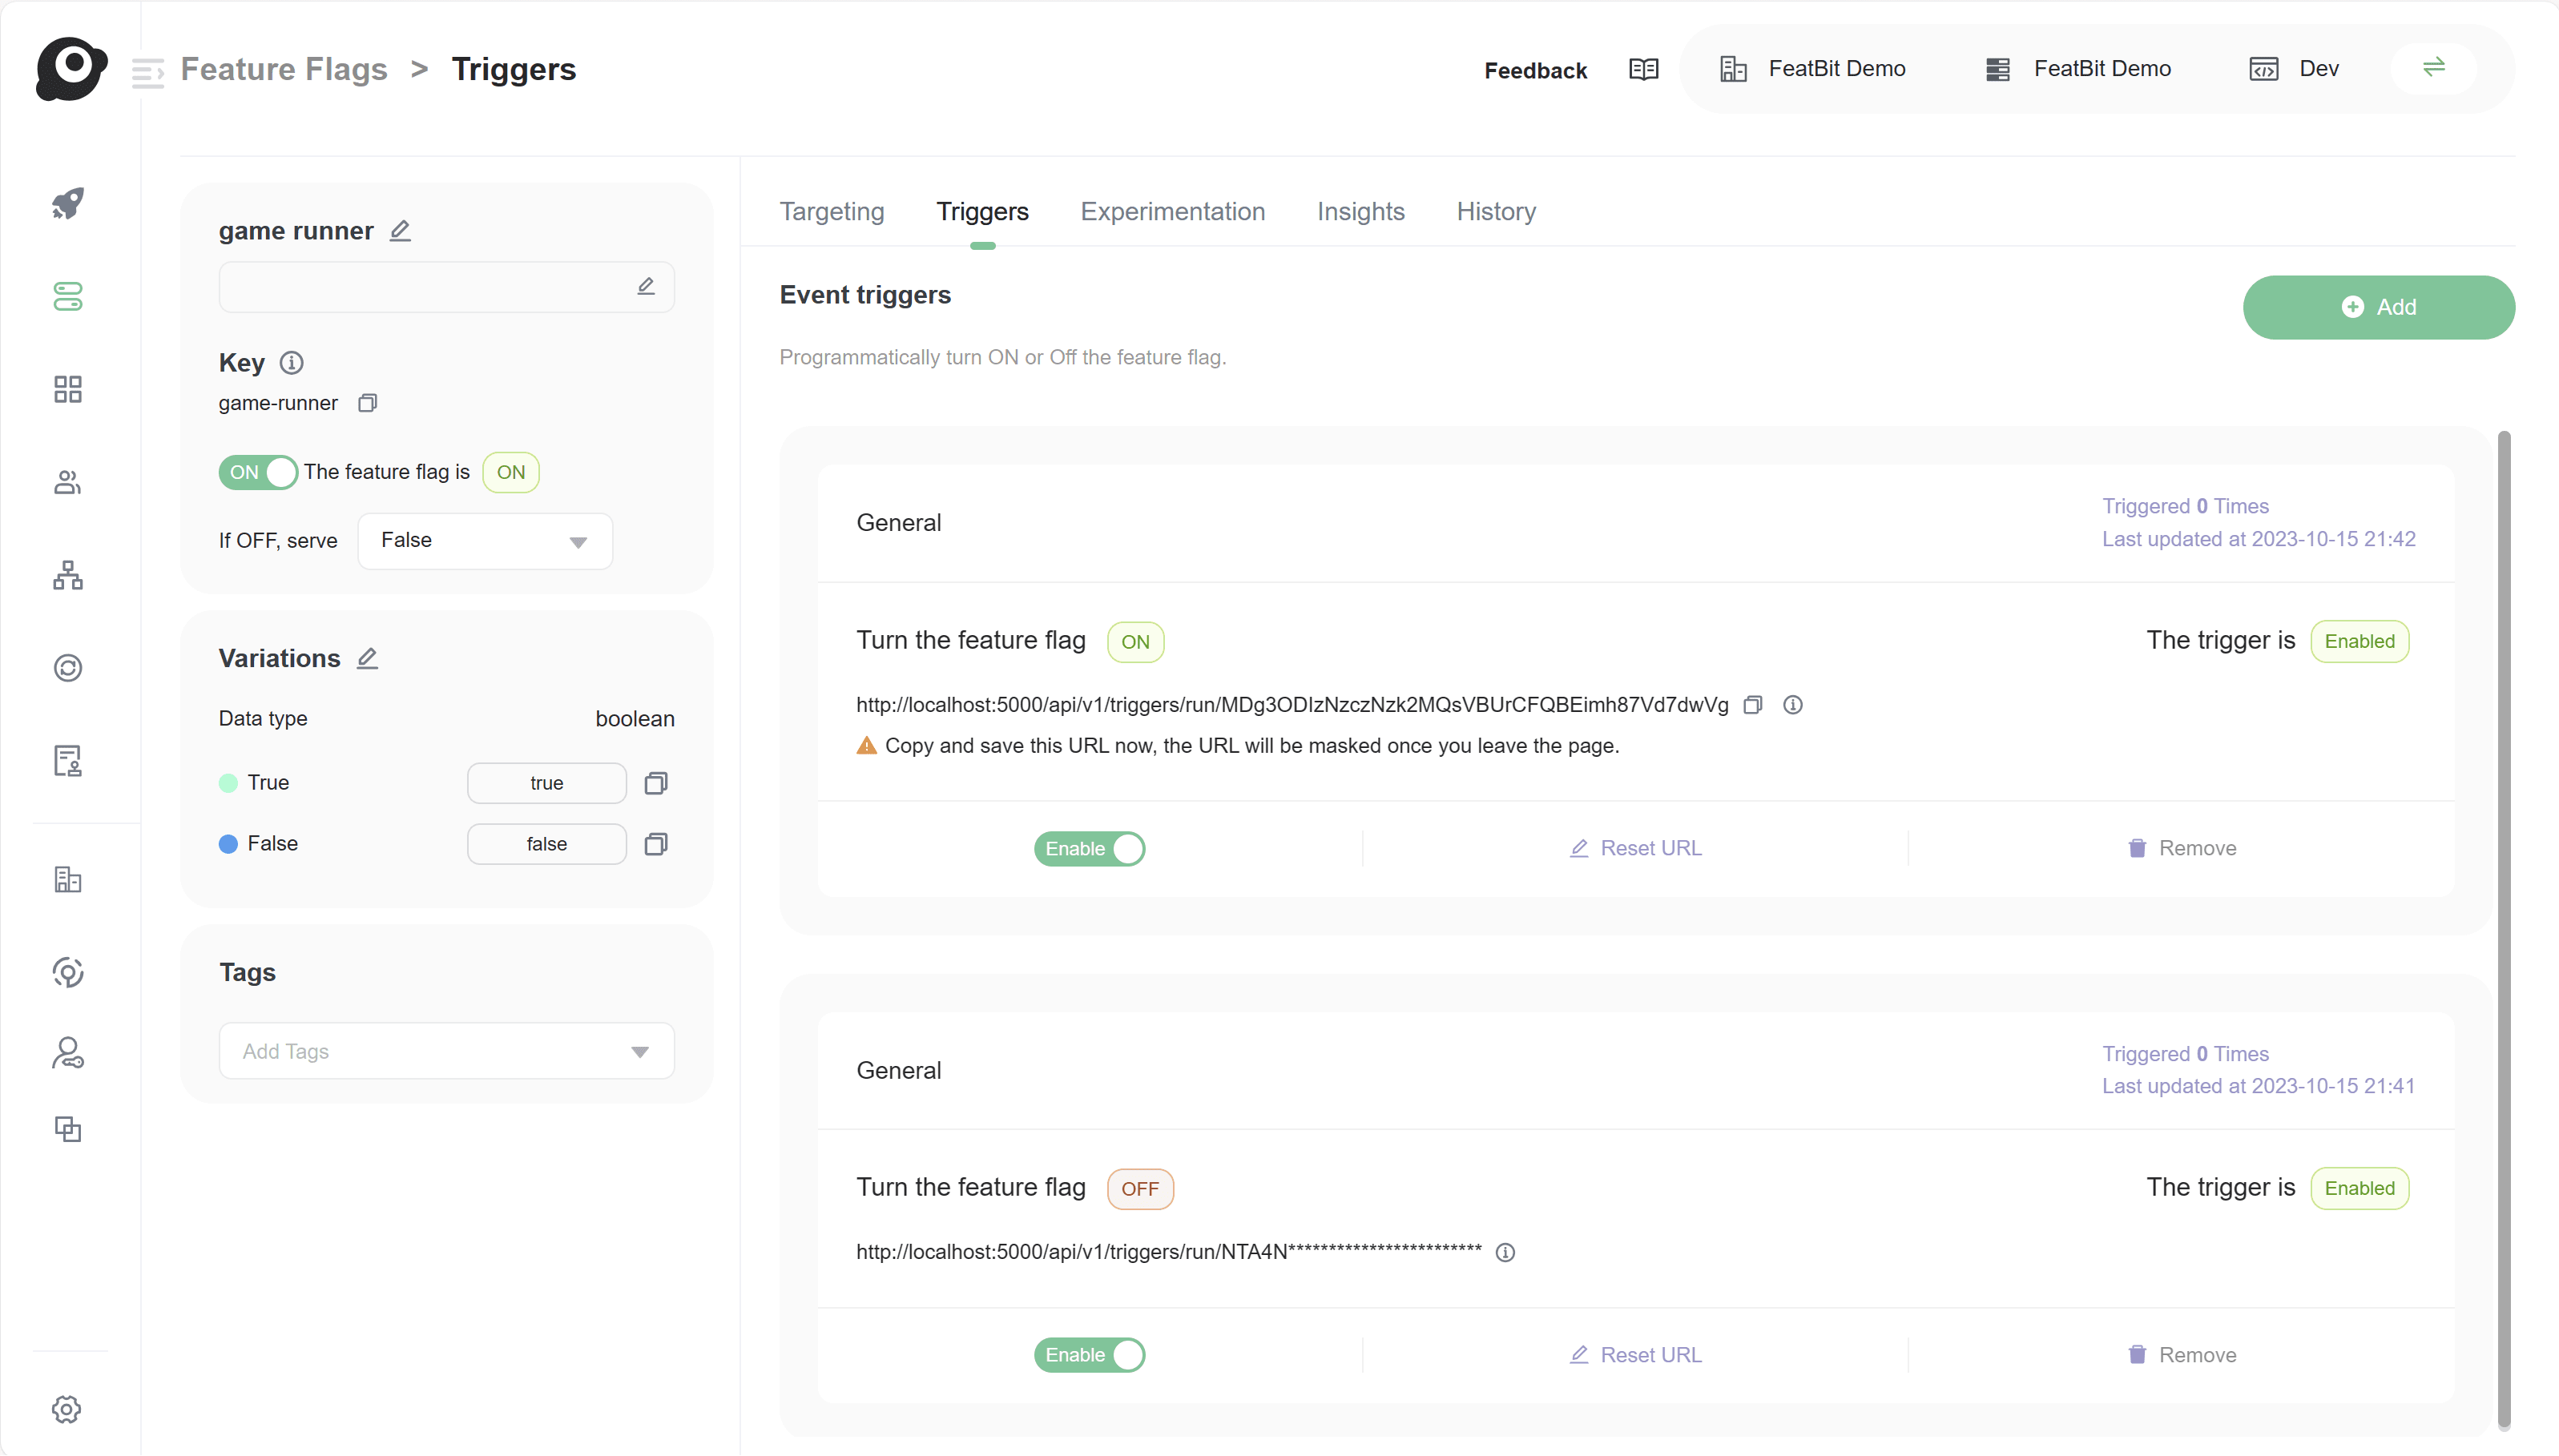Image resolution: width=2559 pixels, height=1456 pixels.
Task: Open the If OFF serve dropdown
Action: (486, 541)
